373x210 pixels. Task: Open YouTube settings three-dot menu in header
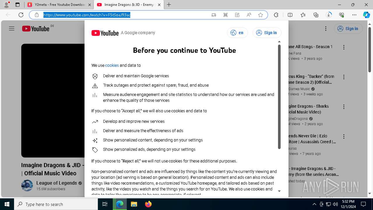326,29
